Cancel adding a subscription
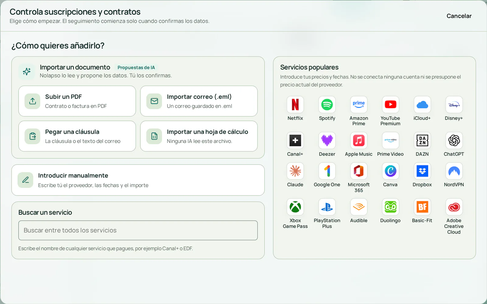Image resolution: width=487 pixels, height=304 pixels. click(459, 16)
